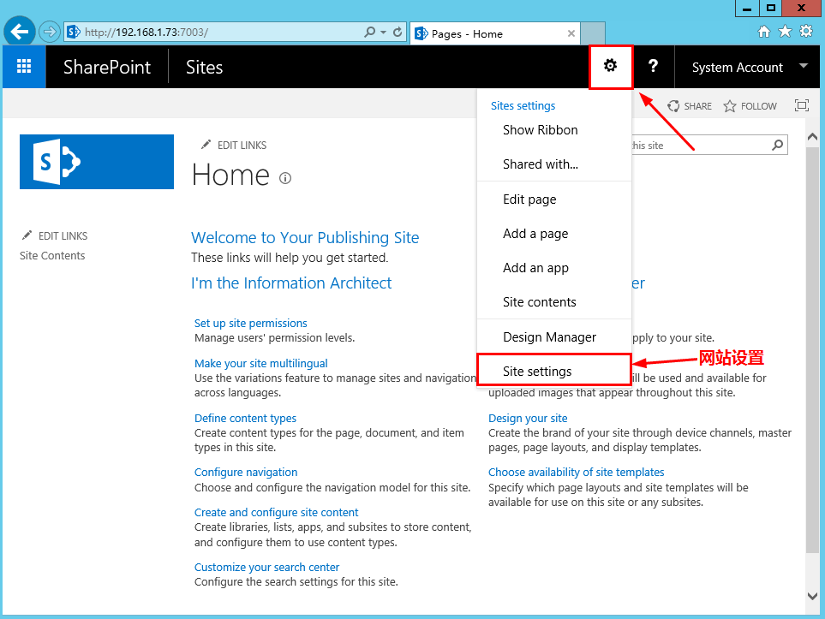The width and height of the screenshot is (825, 619).
Task: Open the address bar dropdown arrow
Action: click(x=384, y=33)
